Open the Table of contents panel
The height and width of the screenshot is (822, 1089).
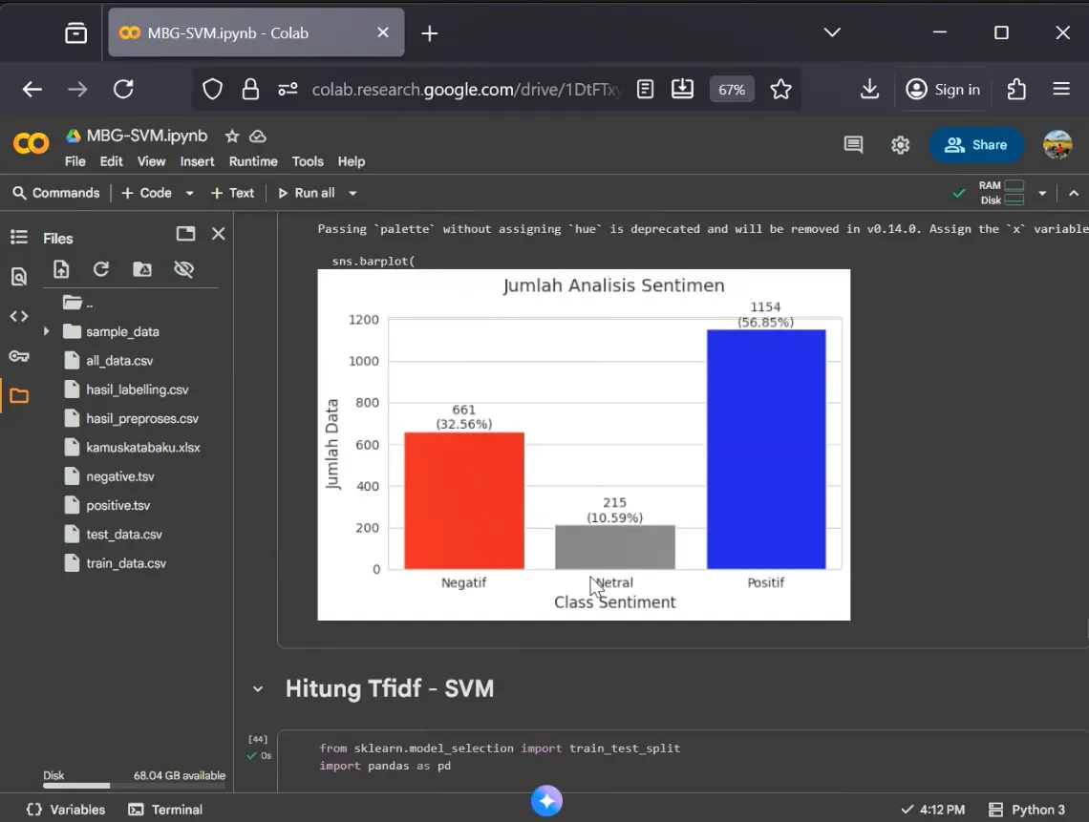(19, 237)
